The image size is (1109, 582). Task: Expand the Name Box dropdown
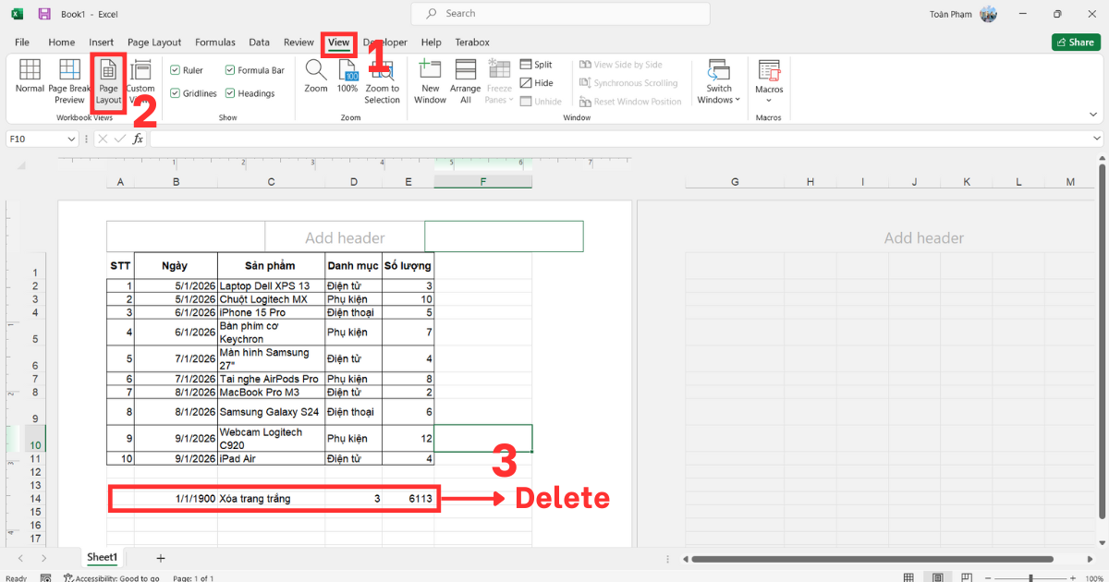pyautogui.click(x=72, y=139)
